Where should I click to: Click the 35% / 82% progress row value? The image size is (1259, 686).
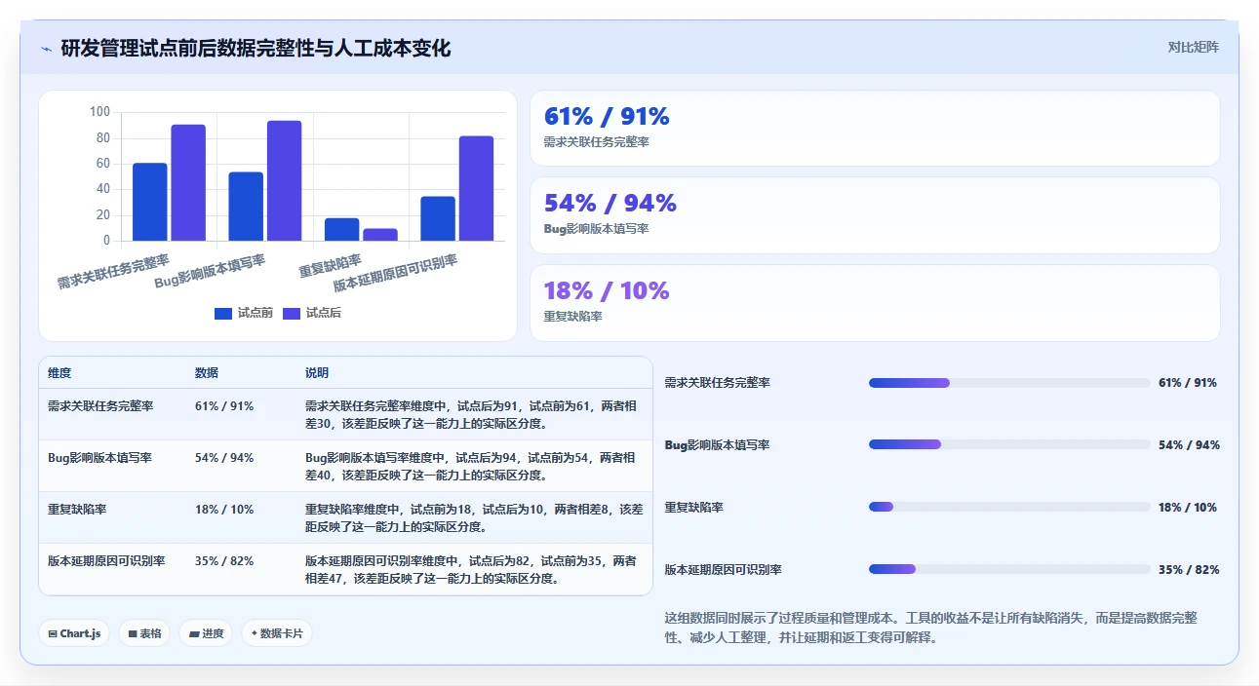(1189, 570)
